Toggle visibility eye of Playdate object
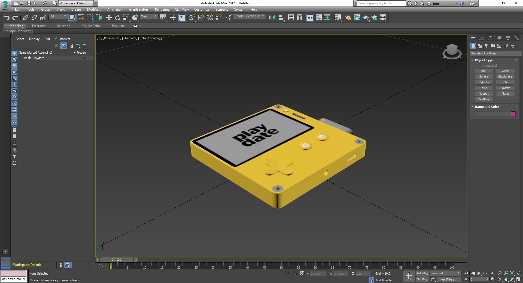523x283 pixels. coord(25,58)
